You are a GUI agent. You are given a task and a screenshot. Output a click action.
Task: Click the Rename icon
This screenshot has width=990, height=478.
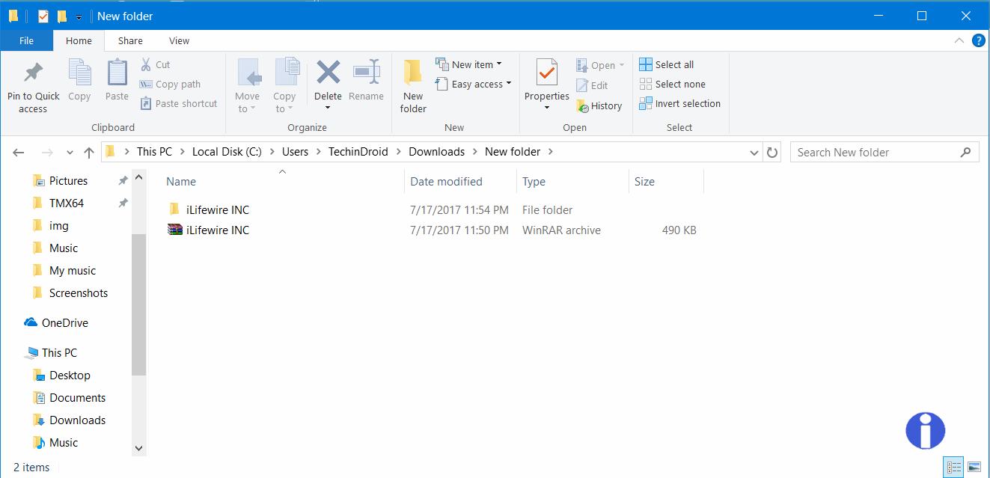(x=366, y=73)
